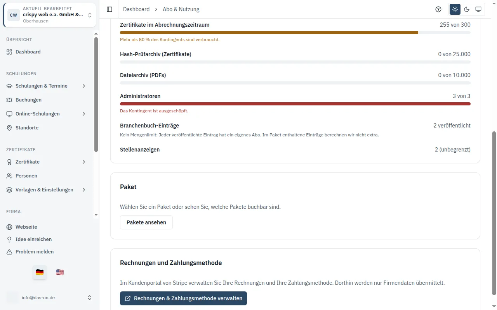Go to Dashboard breadcrumb
The height and width of the screenshot is (310, 497).
[136, 9]
